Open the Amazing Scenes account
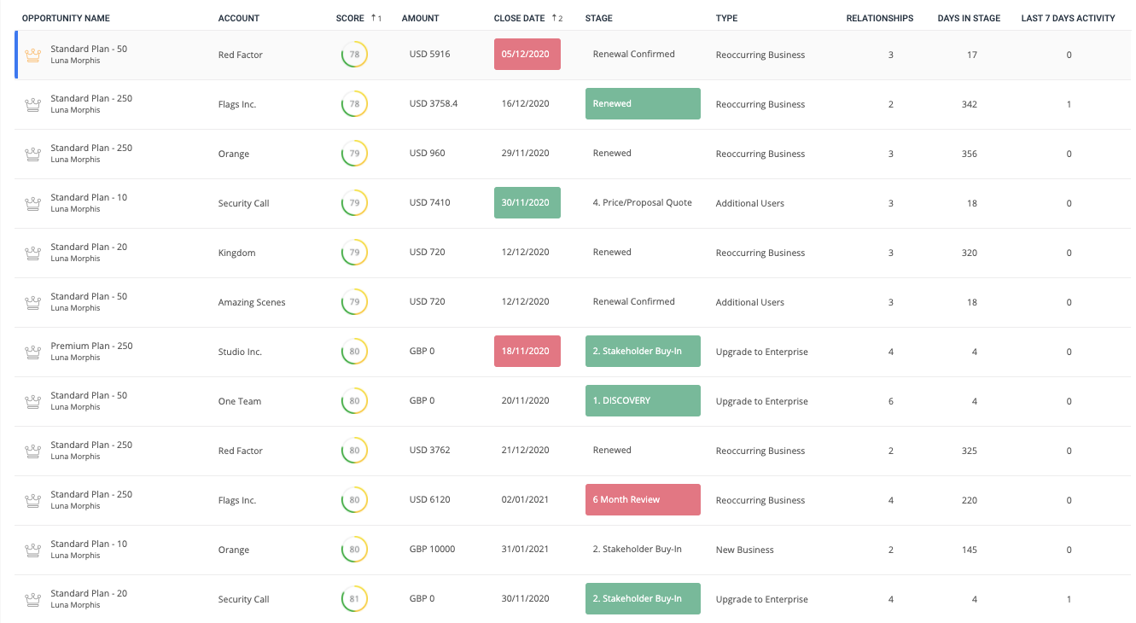This screenshot has width=1136, height=623. coord(252,303)
